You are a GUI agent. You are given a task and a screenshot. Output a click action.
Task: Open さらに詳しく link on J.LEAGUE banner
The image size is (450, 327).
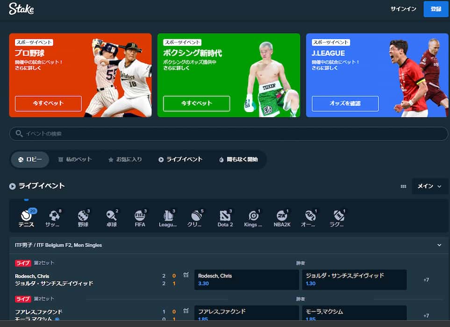pyautogui.click(x=325, y=68)
